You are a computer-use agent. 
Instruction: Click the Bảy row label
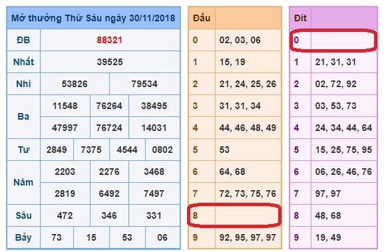pyautogui.click(x=23, y=238)
